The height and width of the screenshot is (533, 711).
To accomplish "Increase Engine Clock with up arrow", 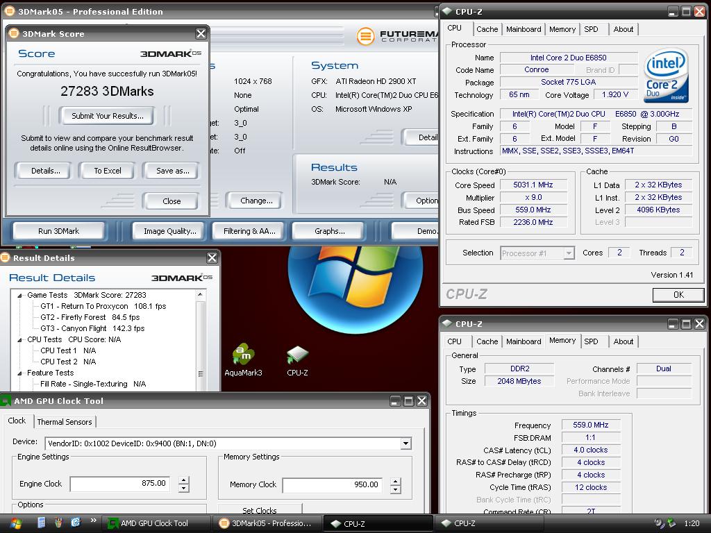I will click(x=183, y=480).
